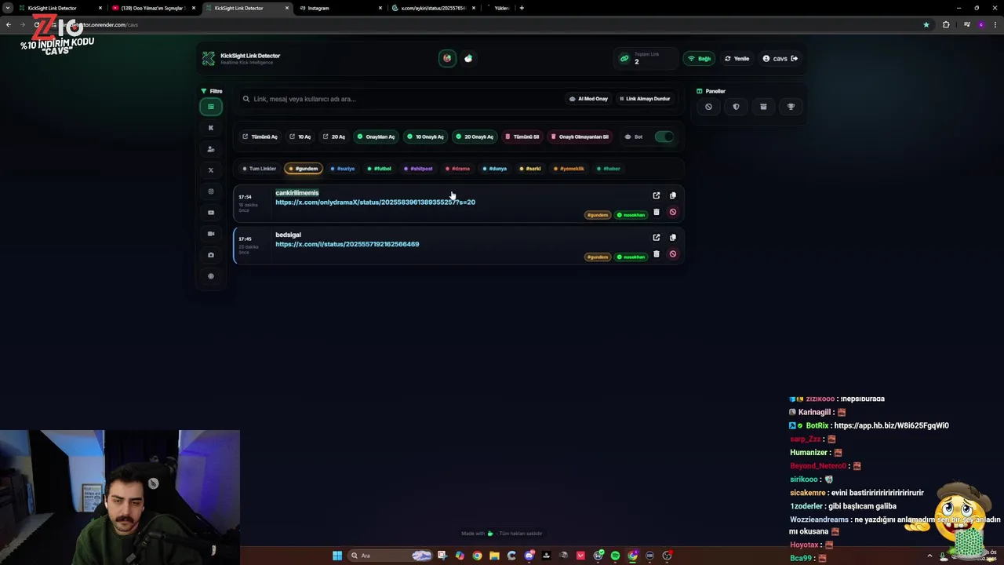
Task: Toggle Link Almayı Durdur
Action: pyautogui.click(x=644, y=99)
